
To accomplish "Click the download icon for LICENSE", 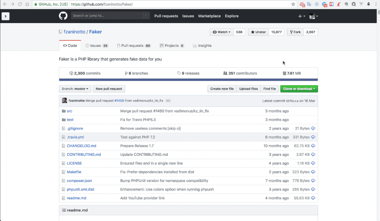I will 313,163.
